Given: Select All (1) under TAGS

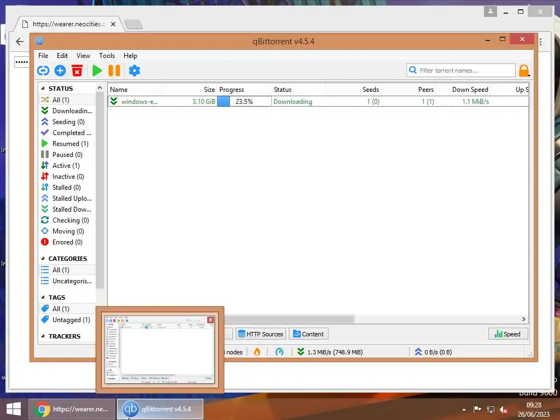Looking at the screenshot, I should [67, 308].
